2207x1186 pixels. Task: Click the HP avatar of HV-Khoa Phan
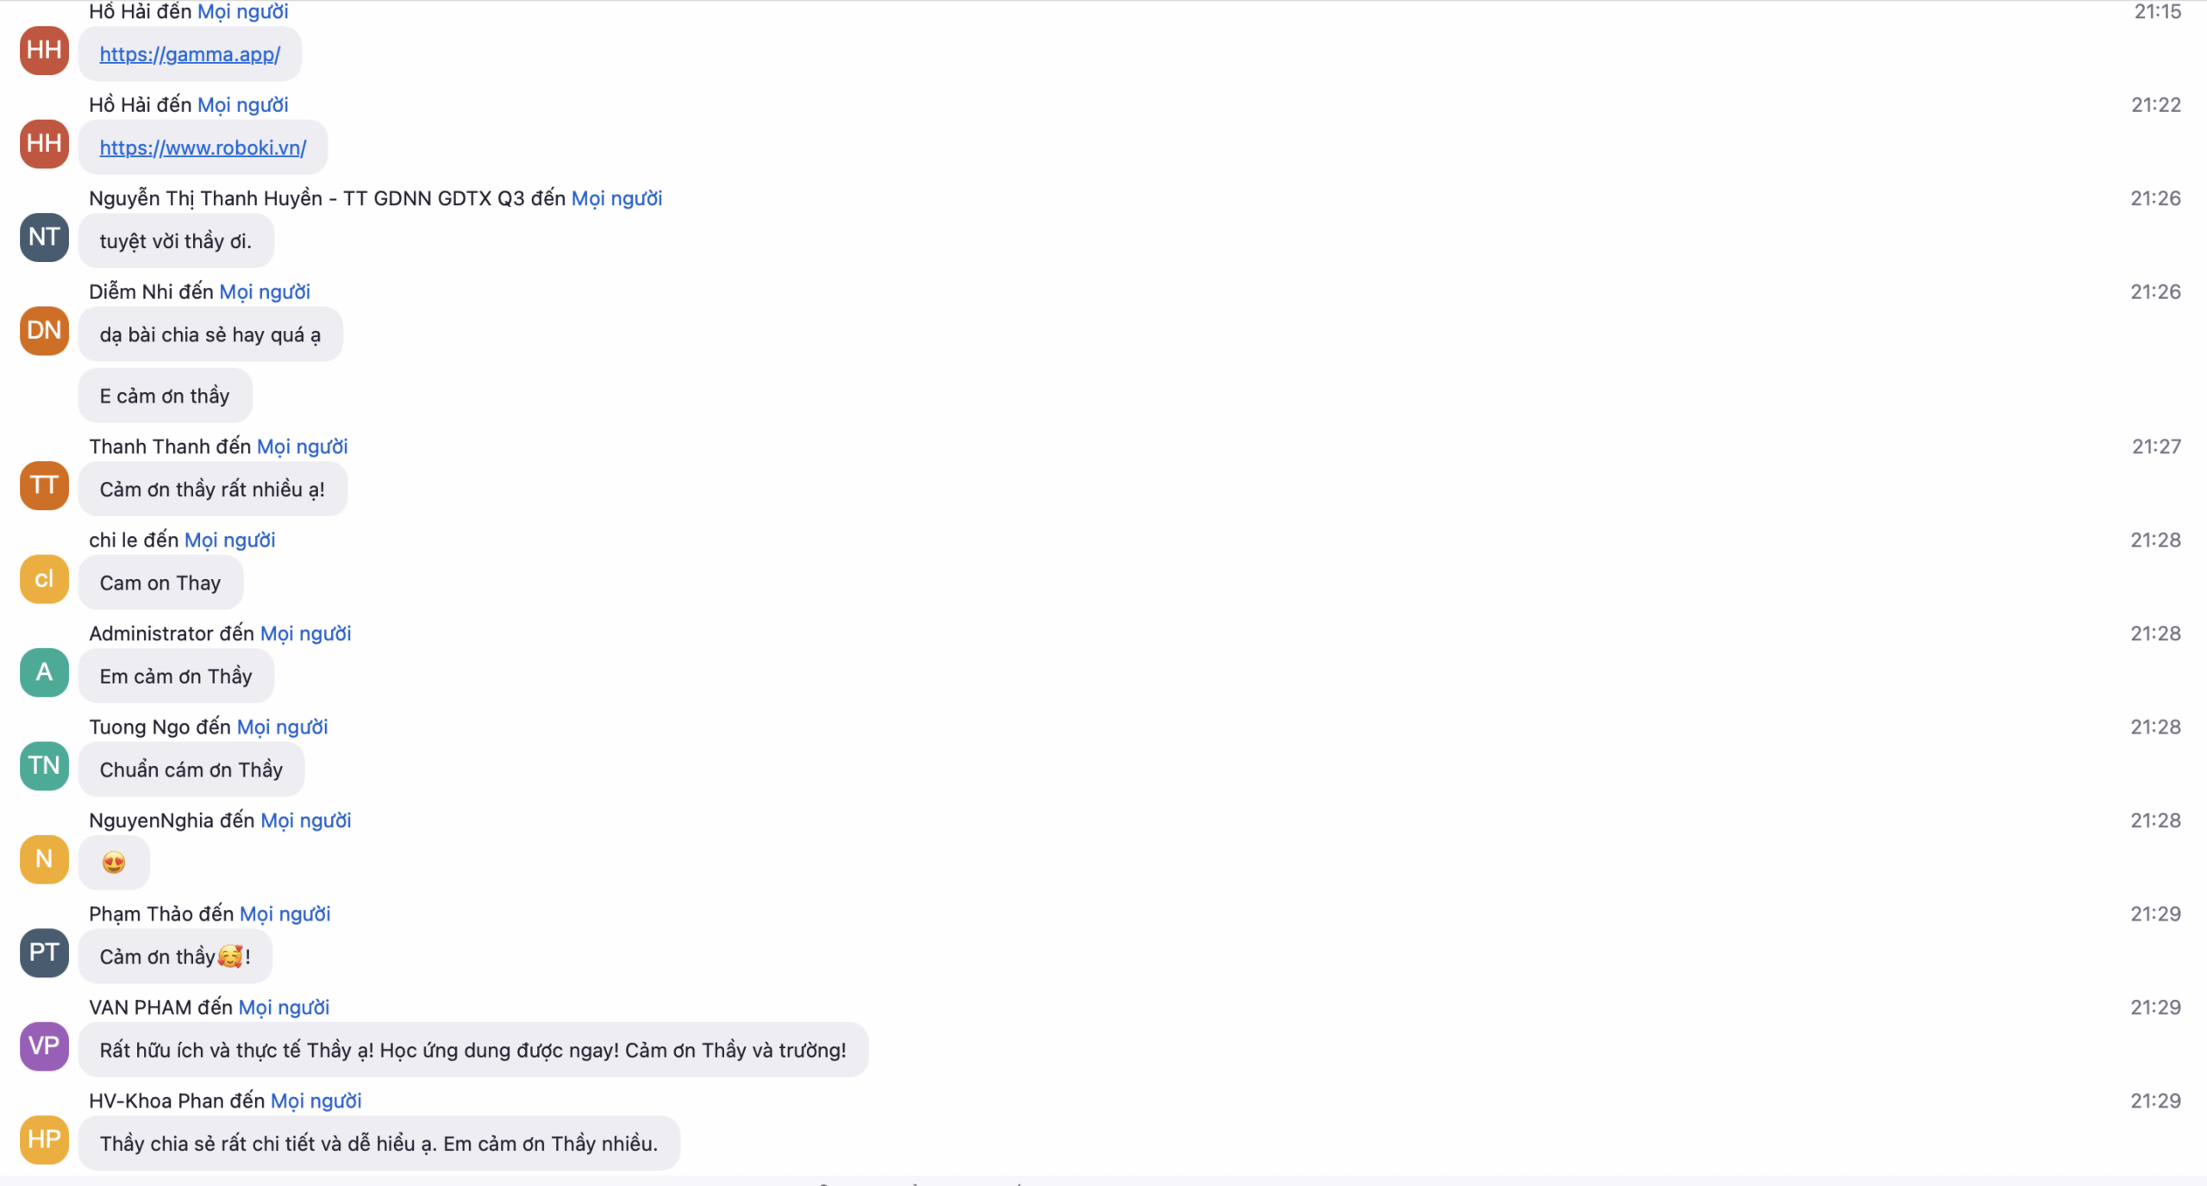[44, 1139]
